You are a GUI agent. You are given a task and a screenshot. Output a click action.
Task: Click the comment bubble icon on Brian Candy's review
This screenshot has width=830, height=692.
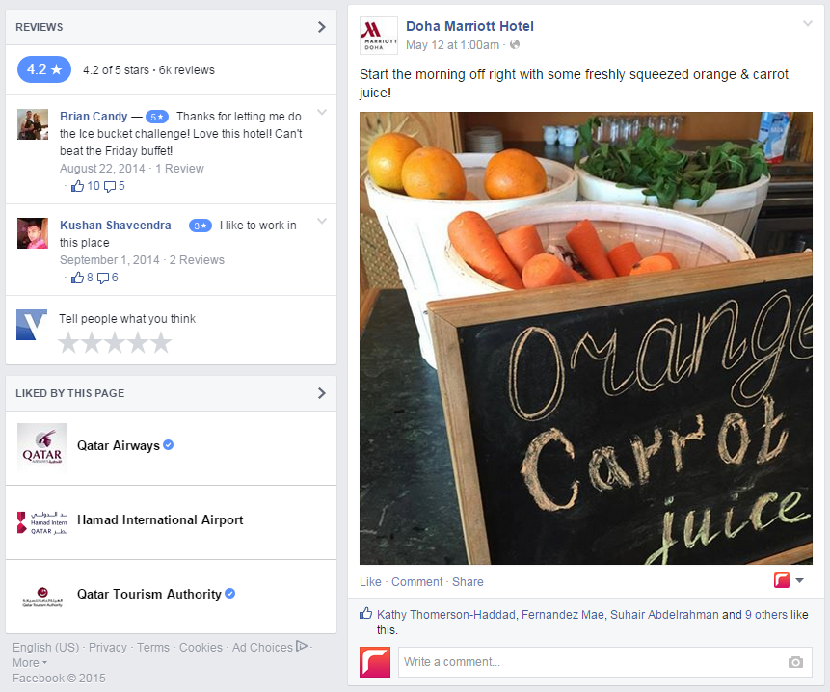tap(110, 187)
